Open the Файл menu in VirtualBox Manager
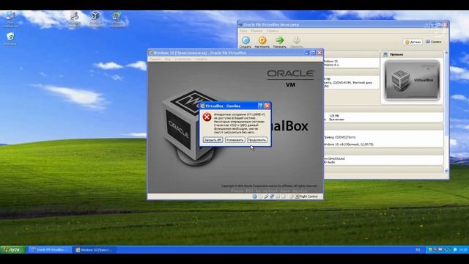The image size is (469, 264). pos(244,31)
